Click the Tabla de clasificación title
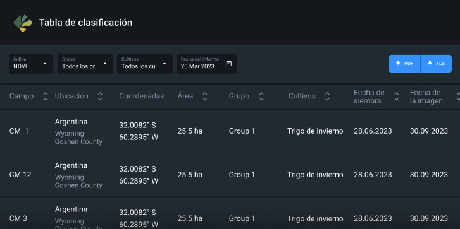 (x=85, y=23)
